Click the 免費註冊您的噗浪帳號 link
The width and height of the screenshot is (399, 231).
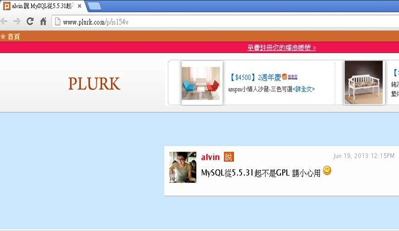click(x=281, y=47)
